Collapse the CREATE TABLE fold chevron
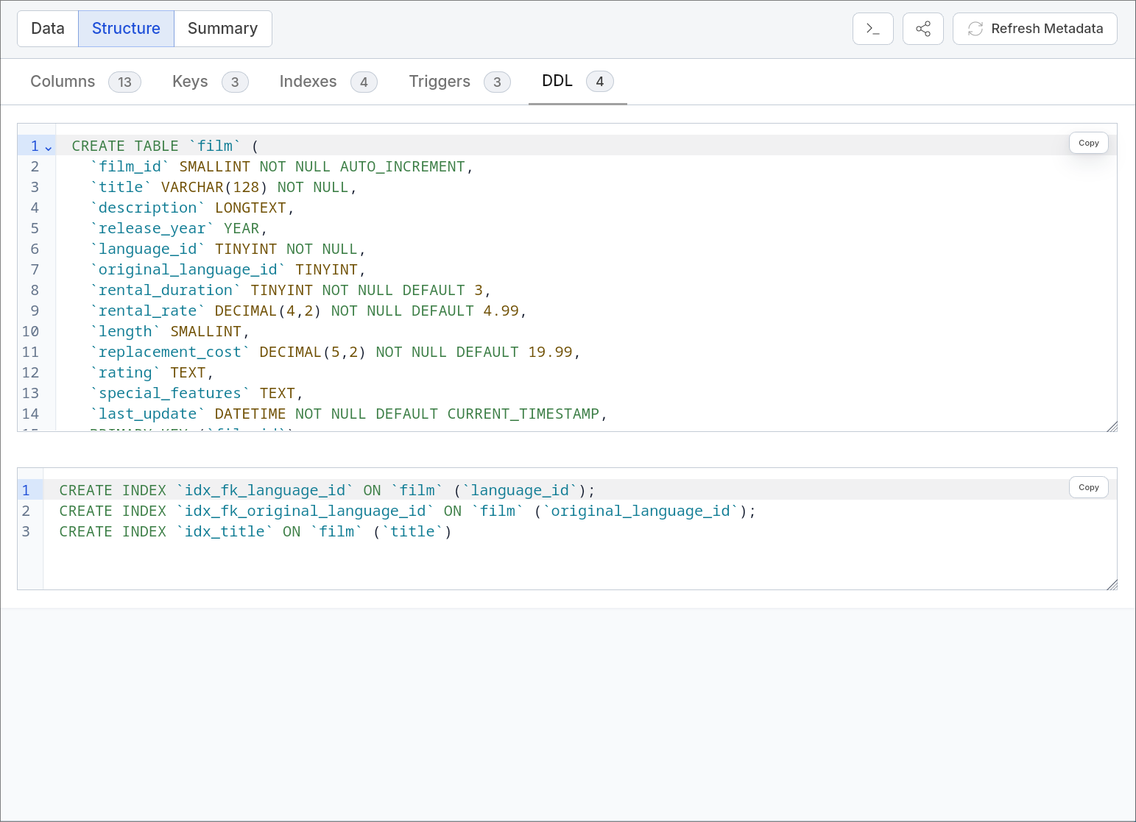Viewport: 1136px width, 822px height. (49, 147)
